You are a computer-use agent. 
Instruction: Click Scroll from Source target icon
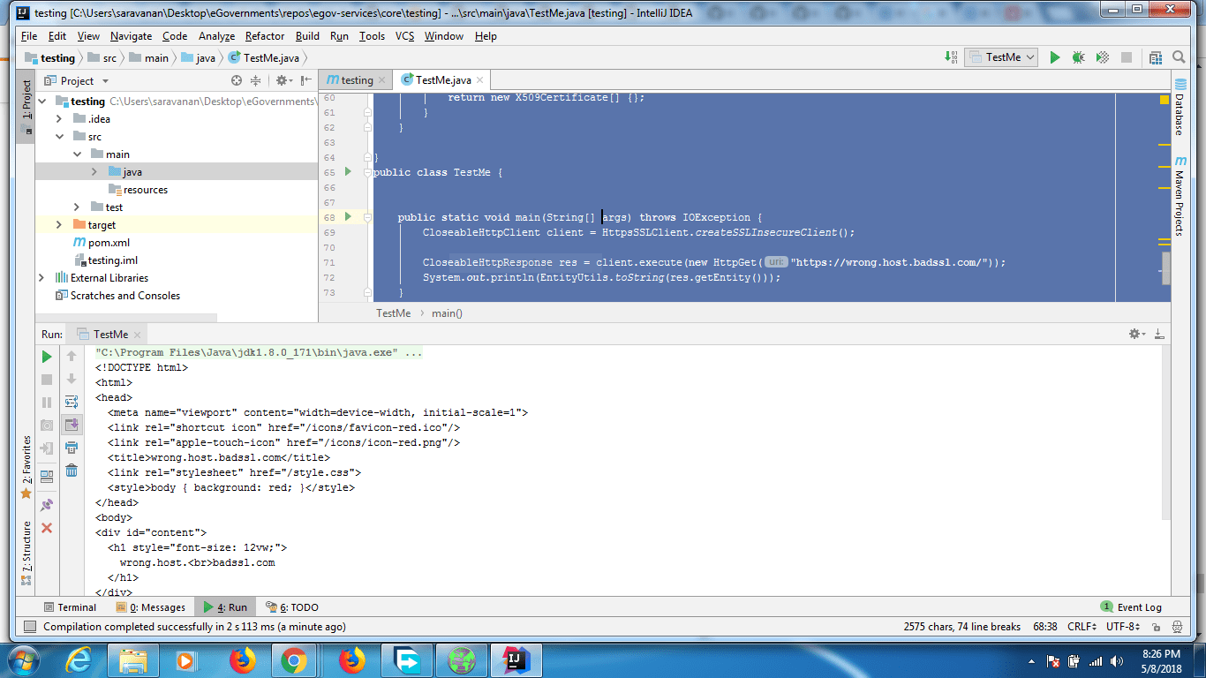[237, 80]
